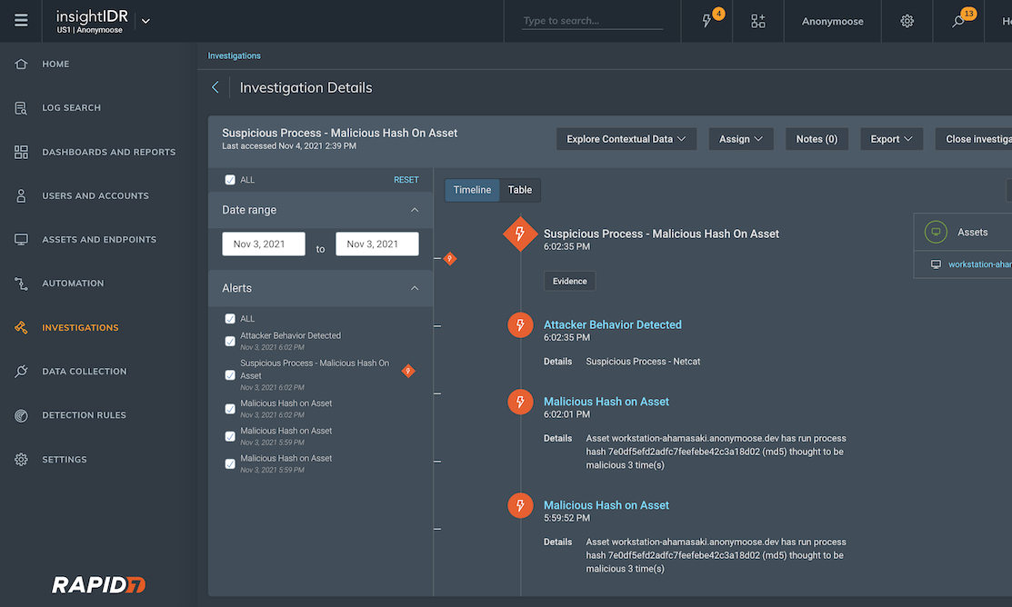Open notifications via the lightning bolt icon
Image resolution: width=1012 pixels, height=607 pixels.
point(706,21)
